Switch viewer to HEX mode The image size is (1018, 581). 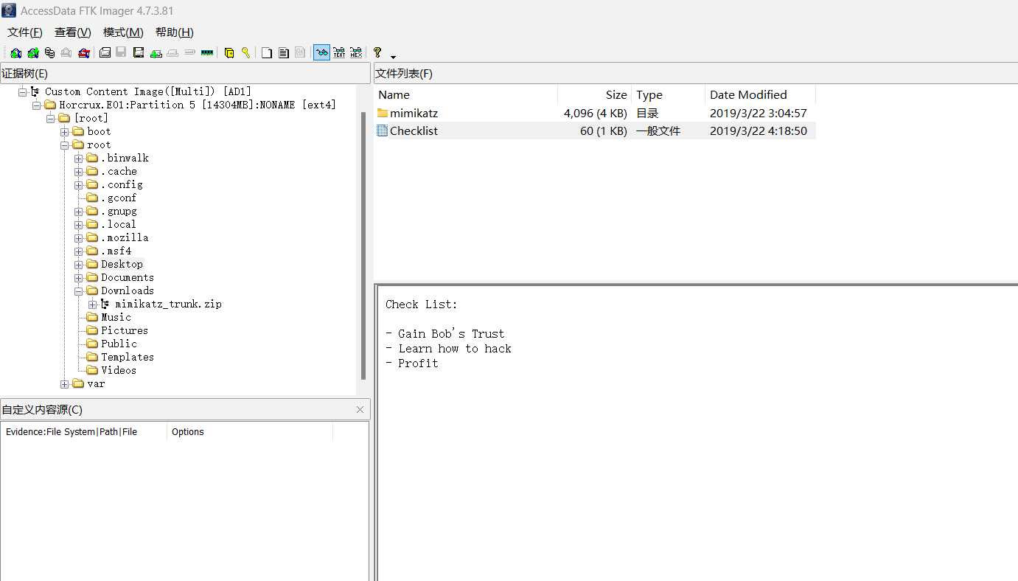[x=356, y=52]
